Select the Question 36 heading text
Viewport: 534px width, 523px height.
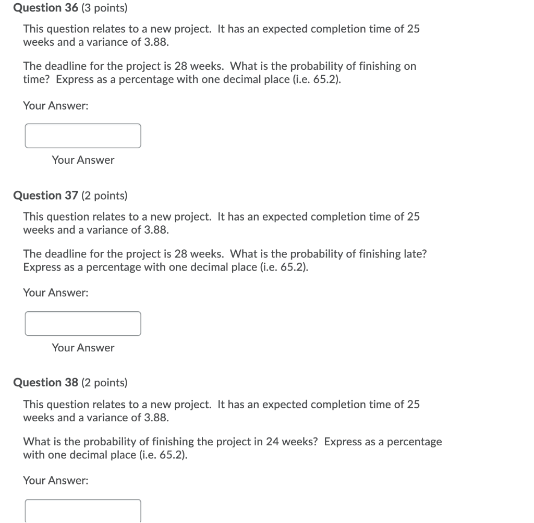pyautogui.click(x=45, y=8)
